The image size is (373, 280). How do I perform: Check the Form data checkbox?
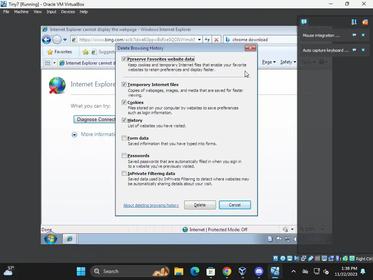pos(124,138)
